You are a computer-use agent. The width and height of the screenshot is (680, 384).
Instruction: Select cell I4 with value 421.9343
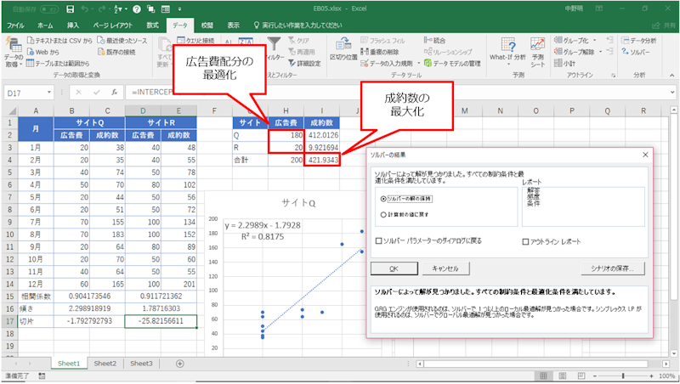pyautogui.click(x=322, y=160)
